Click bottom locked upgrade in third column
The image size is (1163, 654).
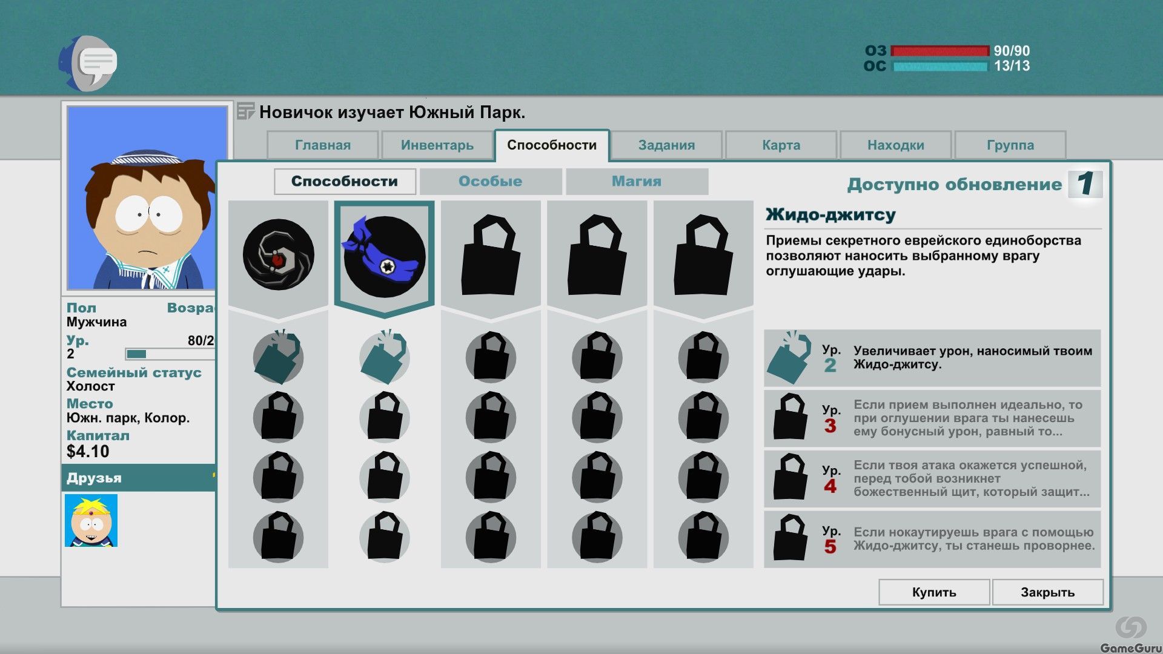[x=491, y=537]
